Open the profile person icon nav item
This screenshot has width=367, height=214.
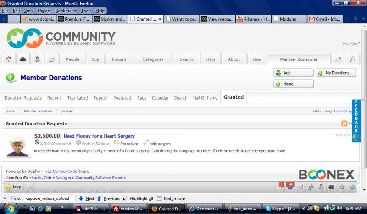(x=37, y=59)
